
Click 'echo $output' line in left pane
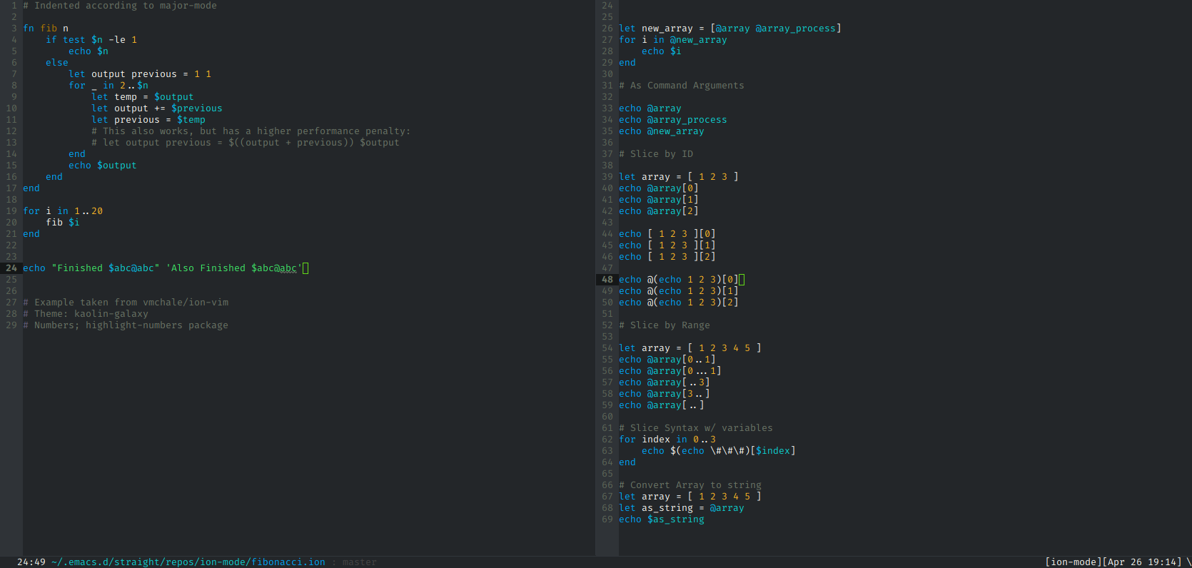(x=103, y=166)
